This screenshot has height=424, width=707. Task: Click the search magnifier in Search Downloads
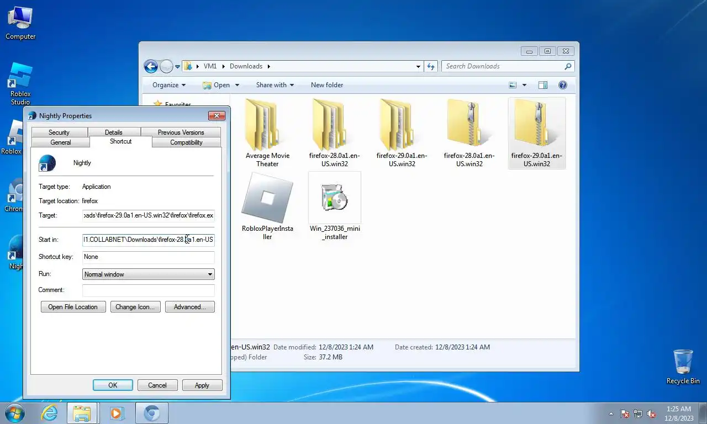[x=568, y=66]
